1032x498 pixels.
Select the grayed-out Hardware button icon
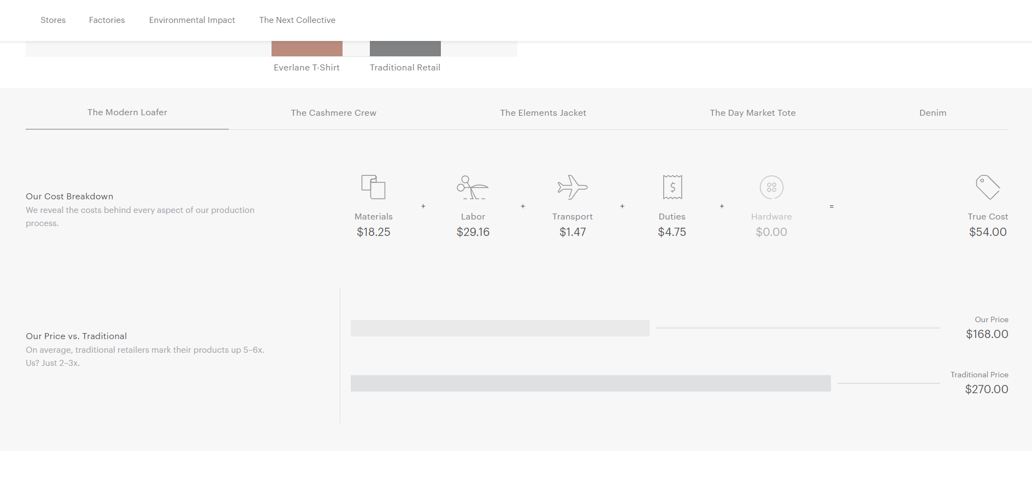771,187
